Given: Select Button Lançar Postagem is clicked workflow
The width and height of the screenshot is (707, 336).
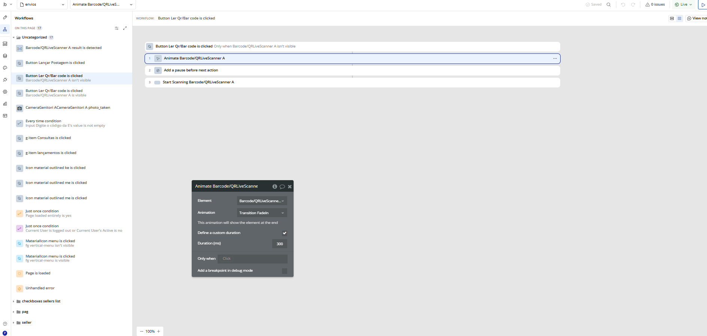Looking at the screenshot, I should pyautogui.click(x=72, y=63).
